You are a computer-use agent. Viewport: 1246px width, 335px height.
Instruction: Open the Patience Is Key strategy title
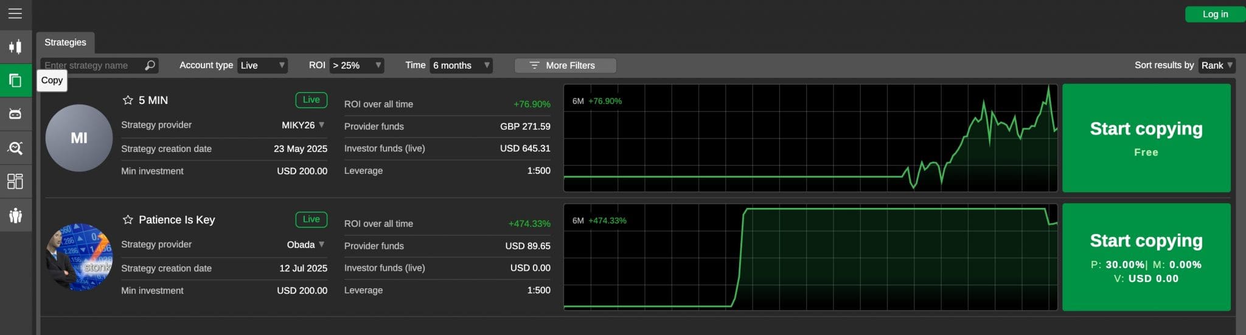[x=176, y=219]
